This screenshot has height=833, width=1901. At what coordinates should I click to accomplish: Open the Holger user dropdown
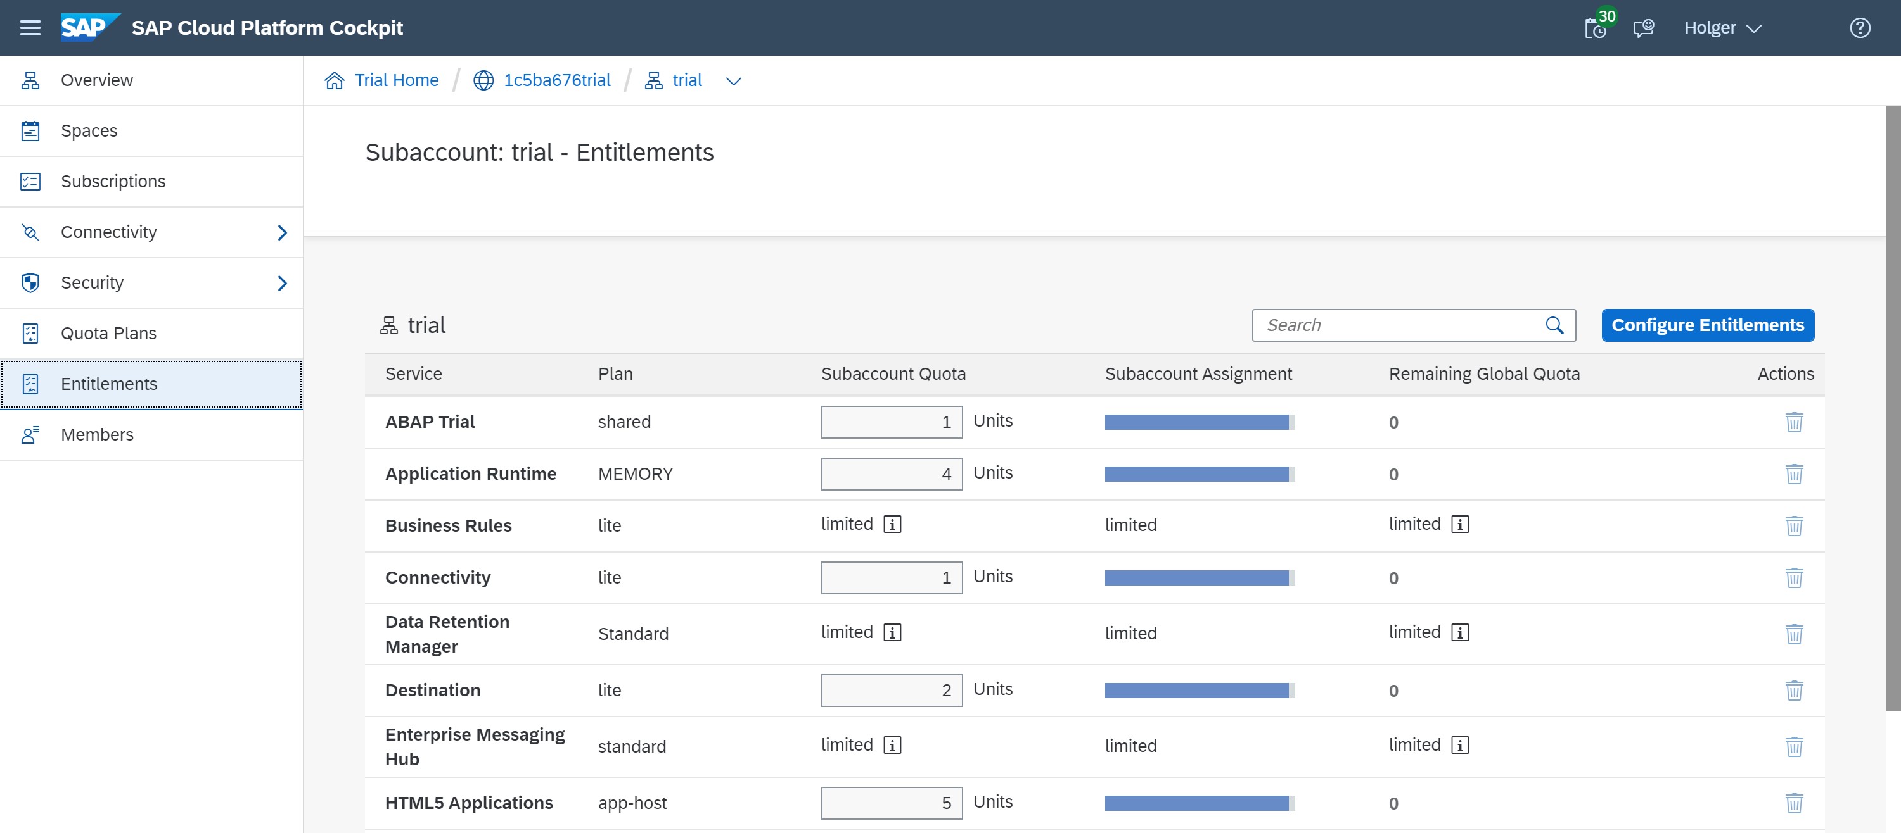click(1722, 28)
